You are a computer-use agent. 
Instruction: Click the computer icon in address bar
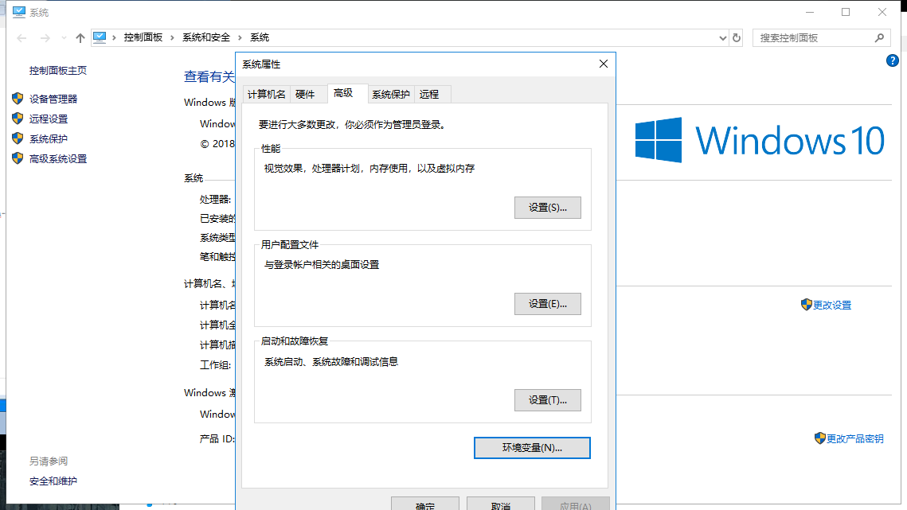tap(100, 37)
